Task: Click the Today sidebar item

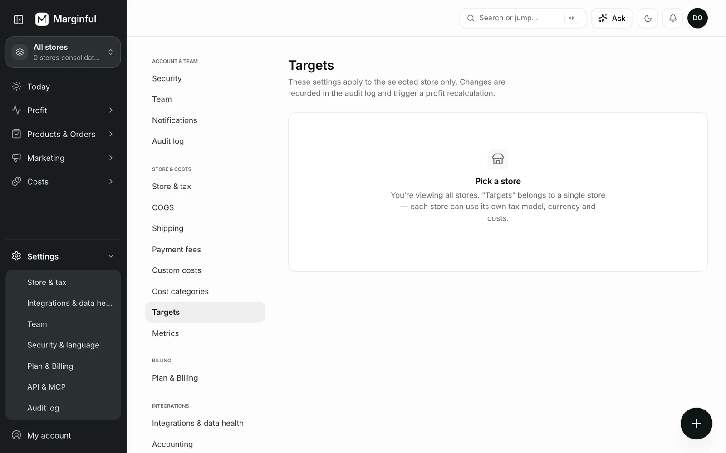Action: tap(63, 87)
